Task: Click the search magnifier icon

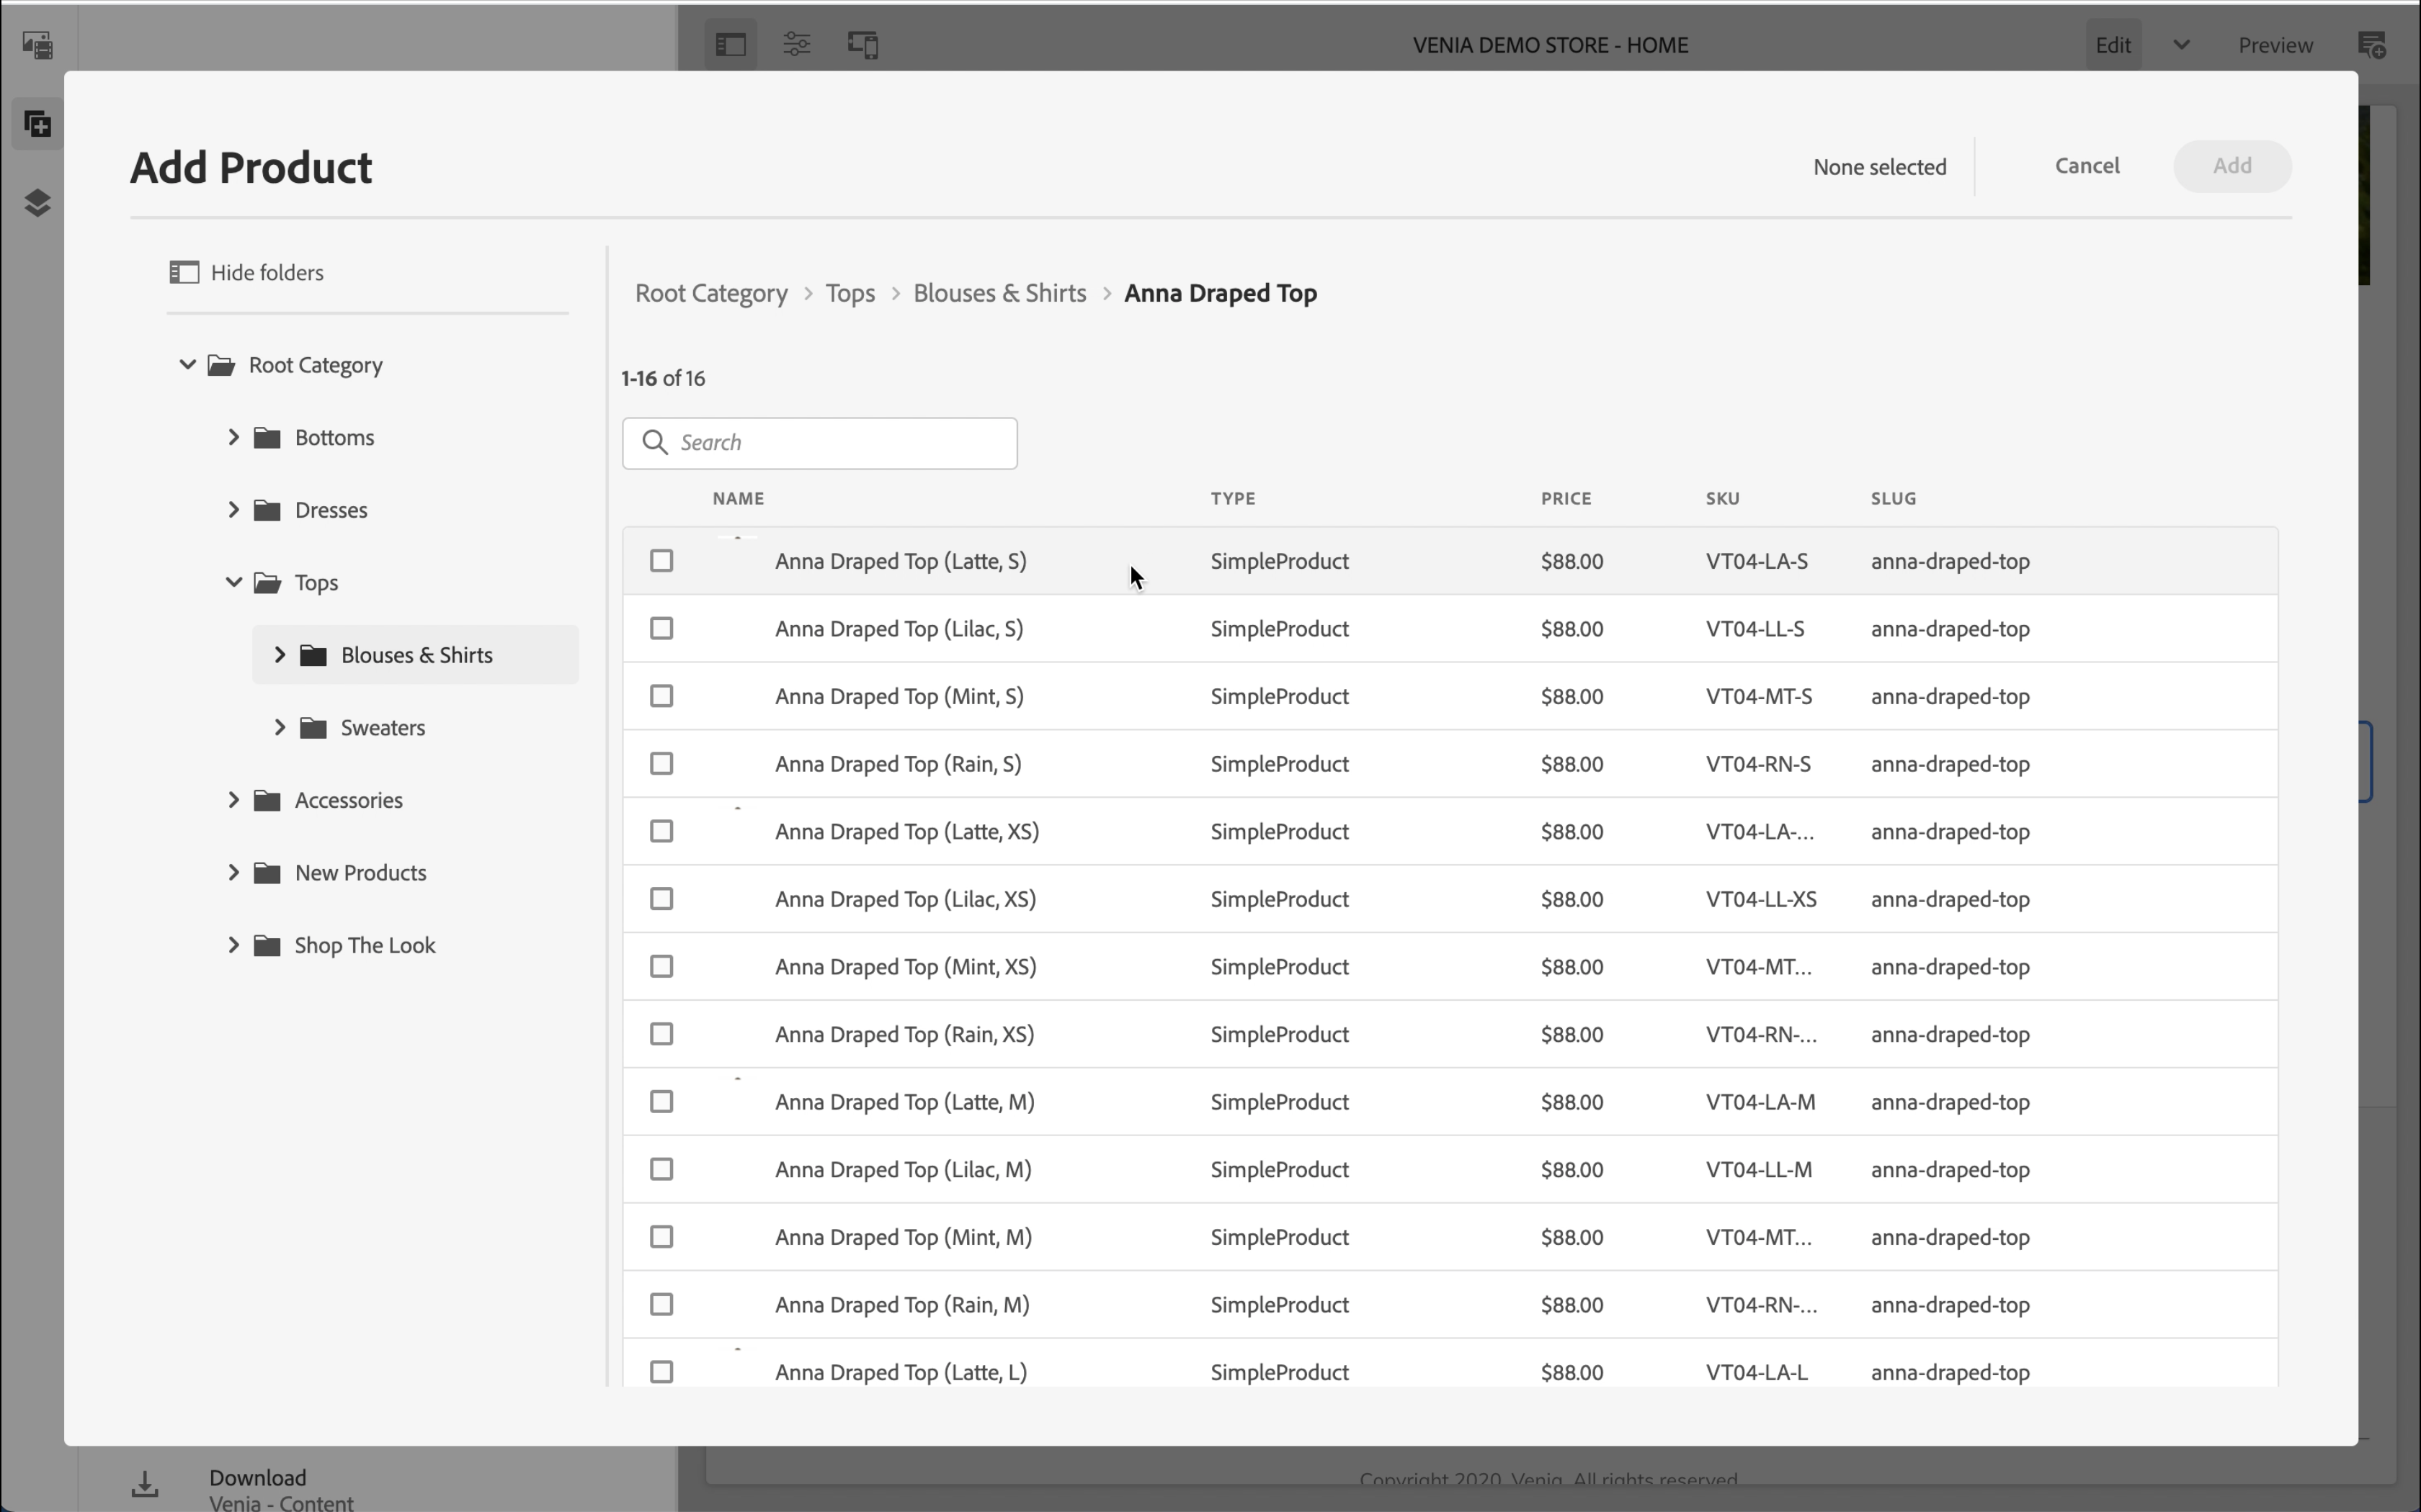Action: click(655, 443)
